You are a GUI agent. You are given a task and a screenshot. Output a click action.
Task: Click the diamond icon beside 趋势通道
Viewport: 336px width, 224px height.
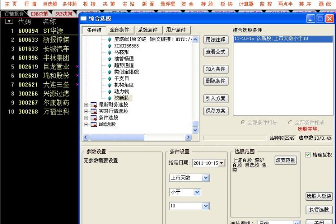109,65
